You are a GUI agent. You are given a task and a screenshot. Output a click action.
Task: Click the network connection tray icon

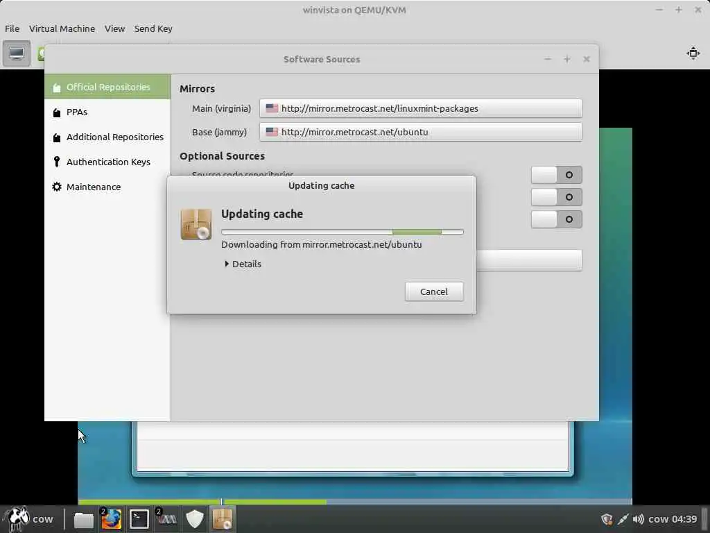coord(623,519)
